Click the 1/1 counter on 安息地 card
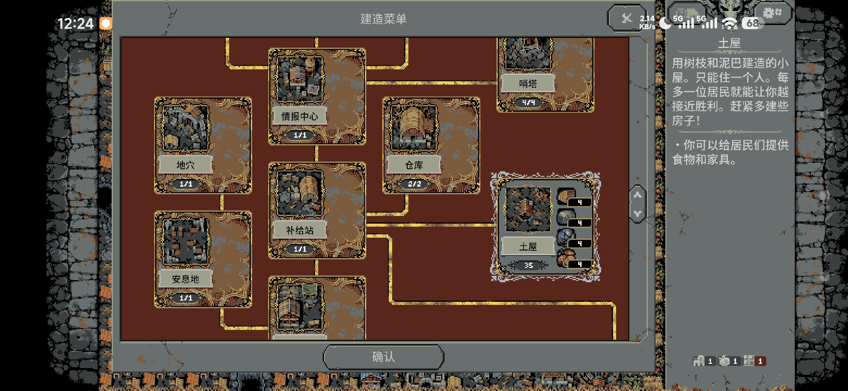848x391 pixels. 186,298
